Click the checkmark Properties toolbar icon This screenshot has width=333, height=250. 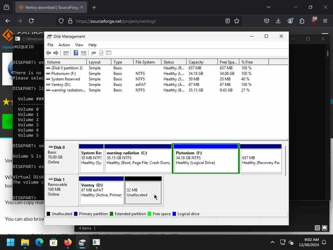coord(101,53)
